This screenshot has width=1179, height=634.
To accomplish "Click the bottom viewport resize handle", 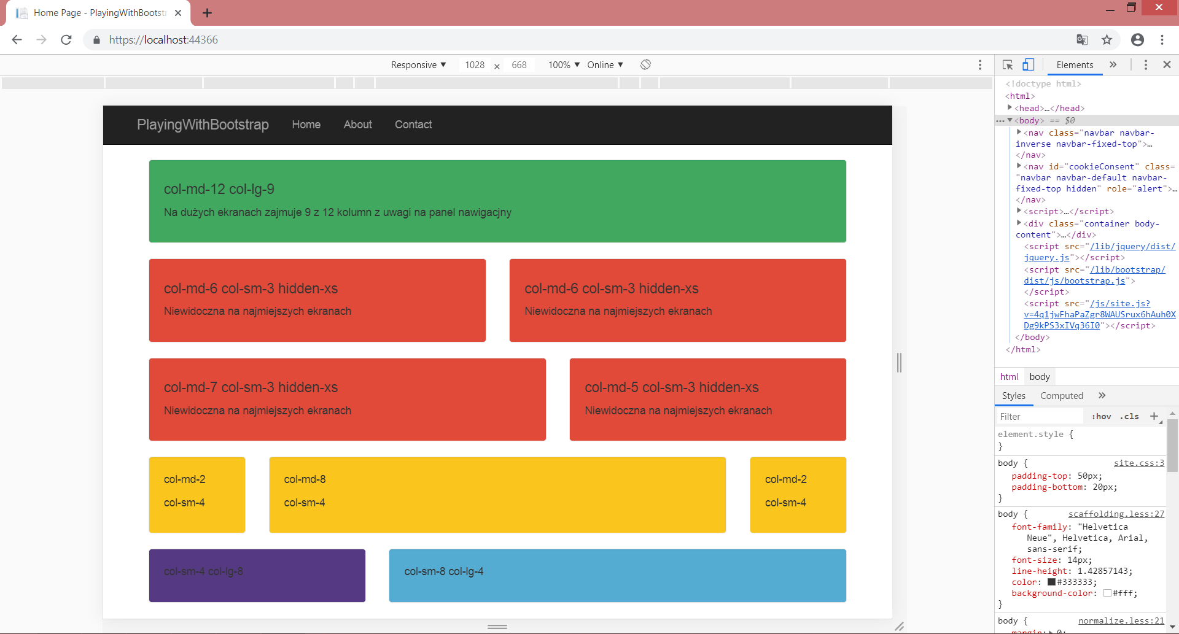I will pyautogui.click(x=497, y=627).
